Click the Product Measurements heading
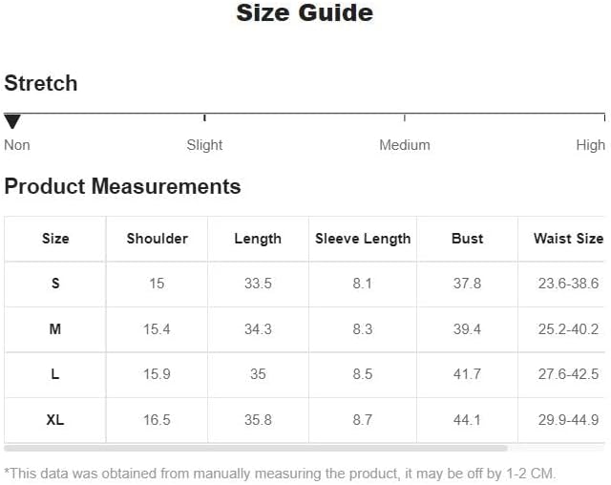Image resolution: width=611 pixels, height=485 pixels. tap(122, 186)
